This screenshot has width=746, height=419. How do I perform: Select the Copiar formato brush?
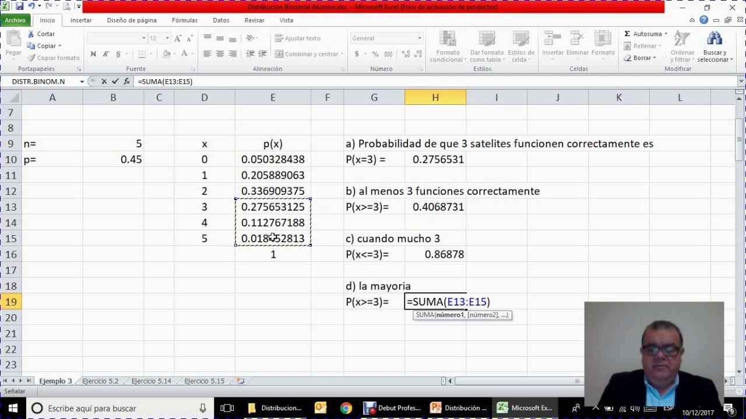pyautogui.click(x=54, y=58)
